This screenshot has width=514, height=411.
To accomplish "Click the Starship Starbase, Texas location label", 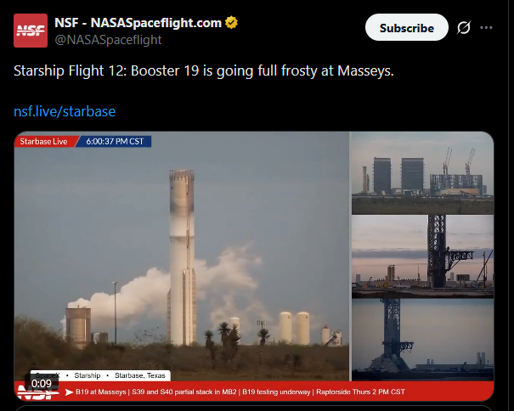I will (x=100, y=375).
